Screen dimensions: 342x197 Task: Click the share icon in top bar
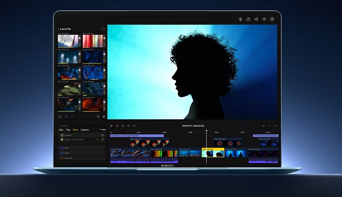[x=256, y=19]
